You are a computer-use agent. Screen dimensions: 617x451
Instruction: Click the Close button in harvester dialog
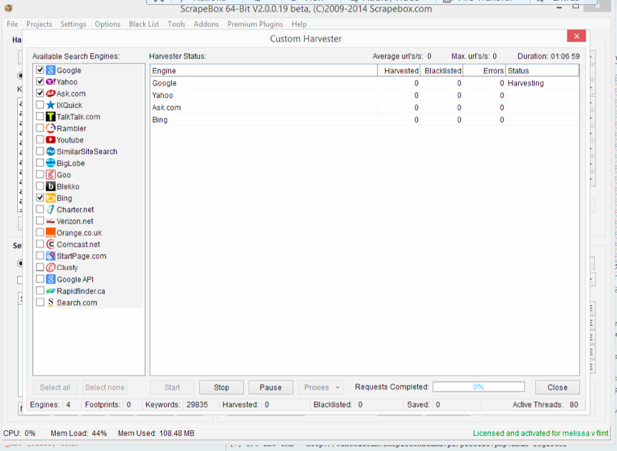557,387
